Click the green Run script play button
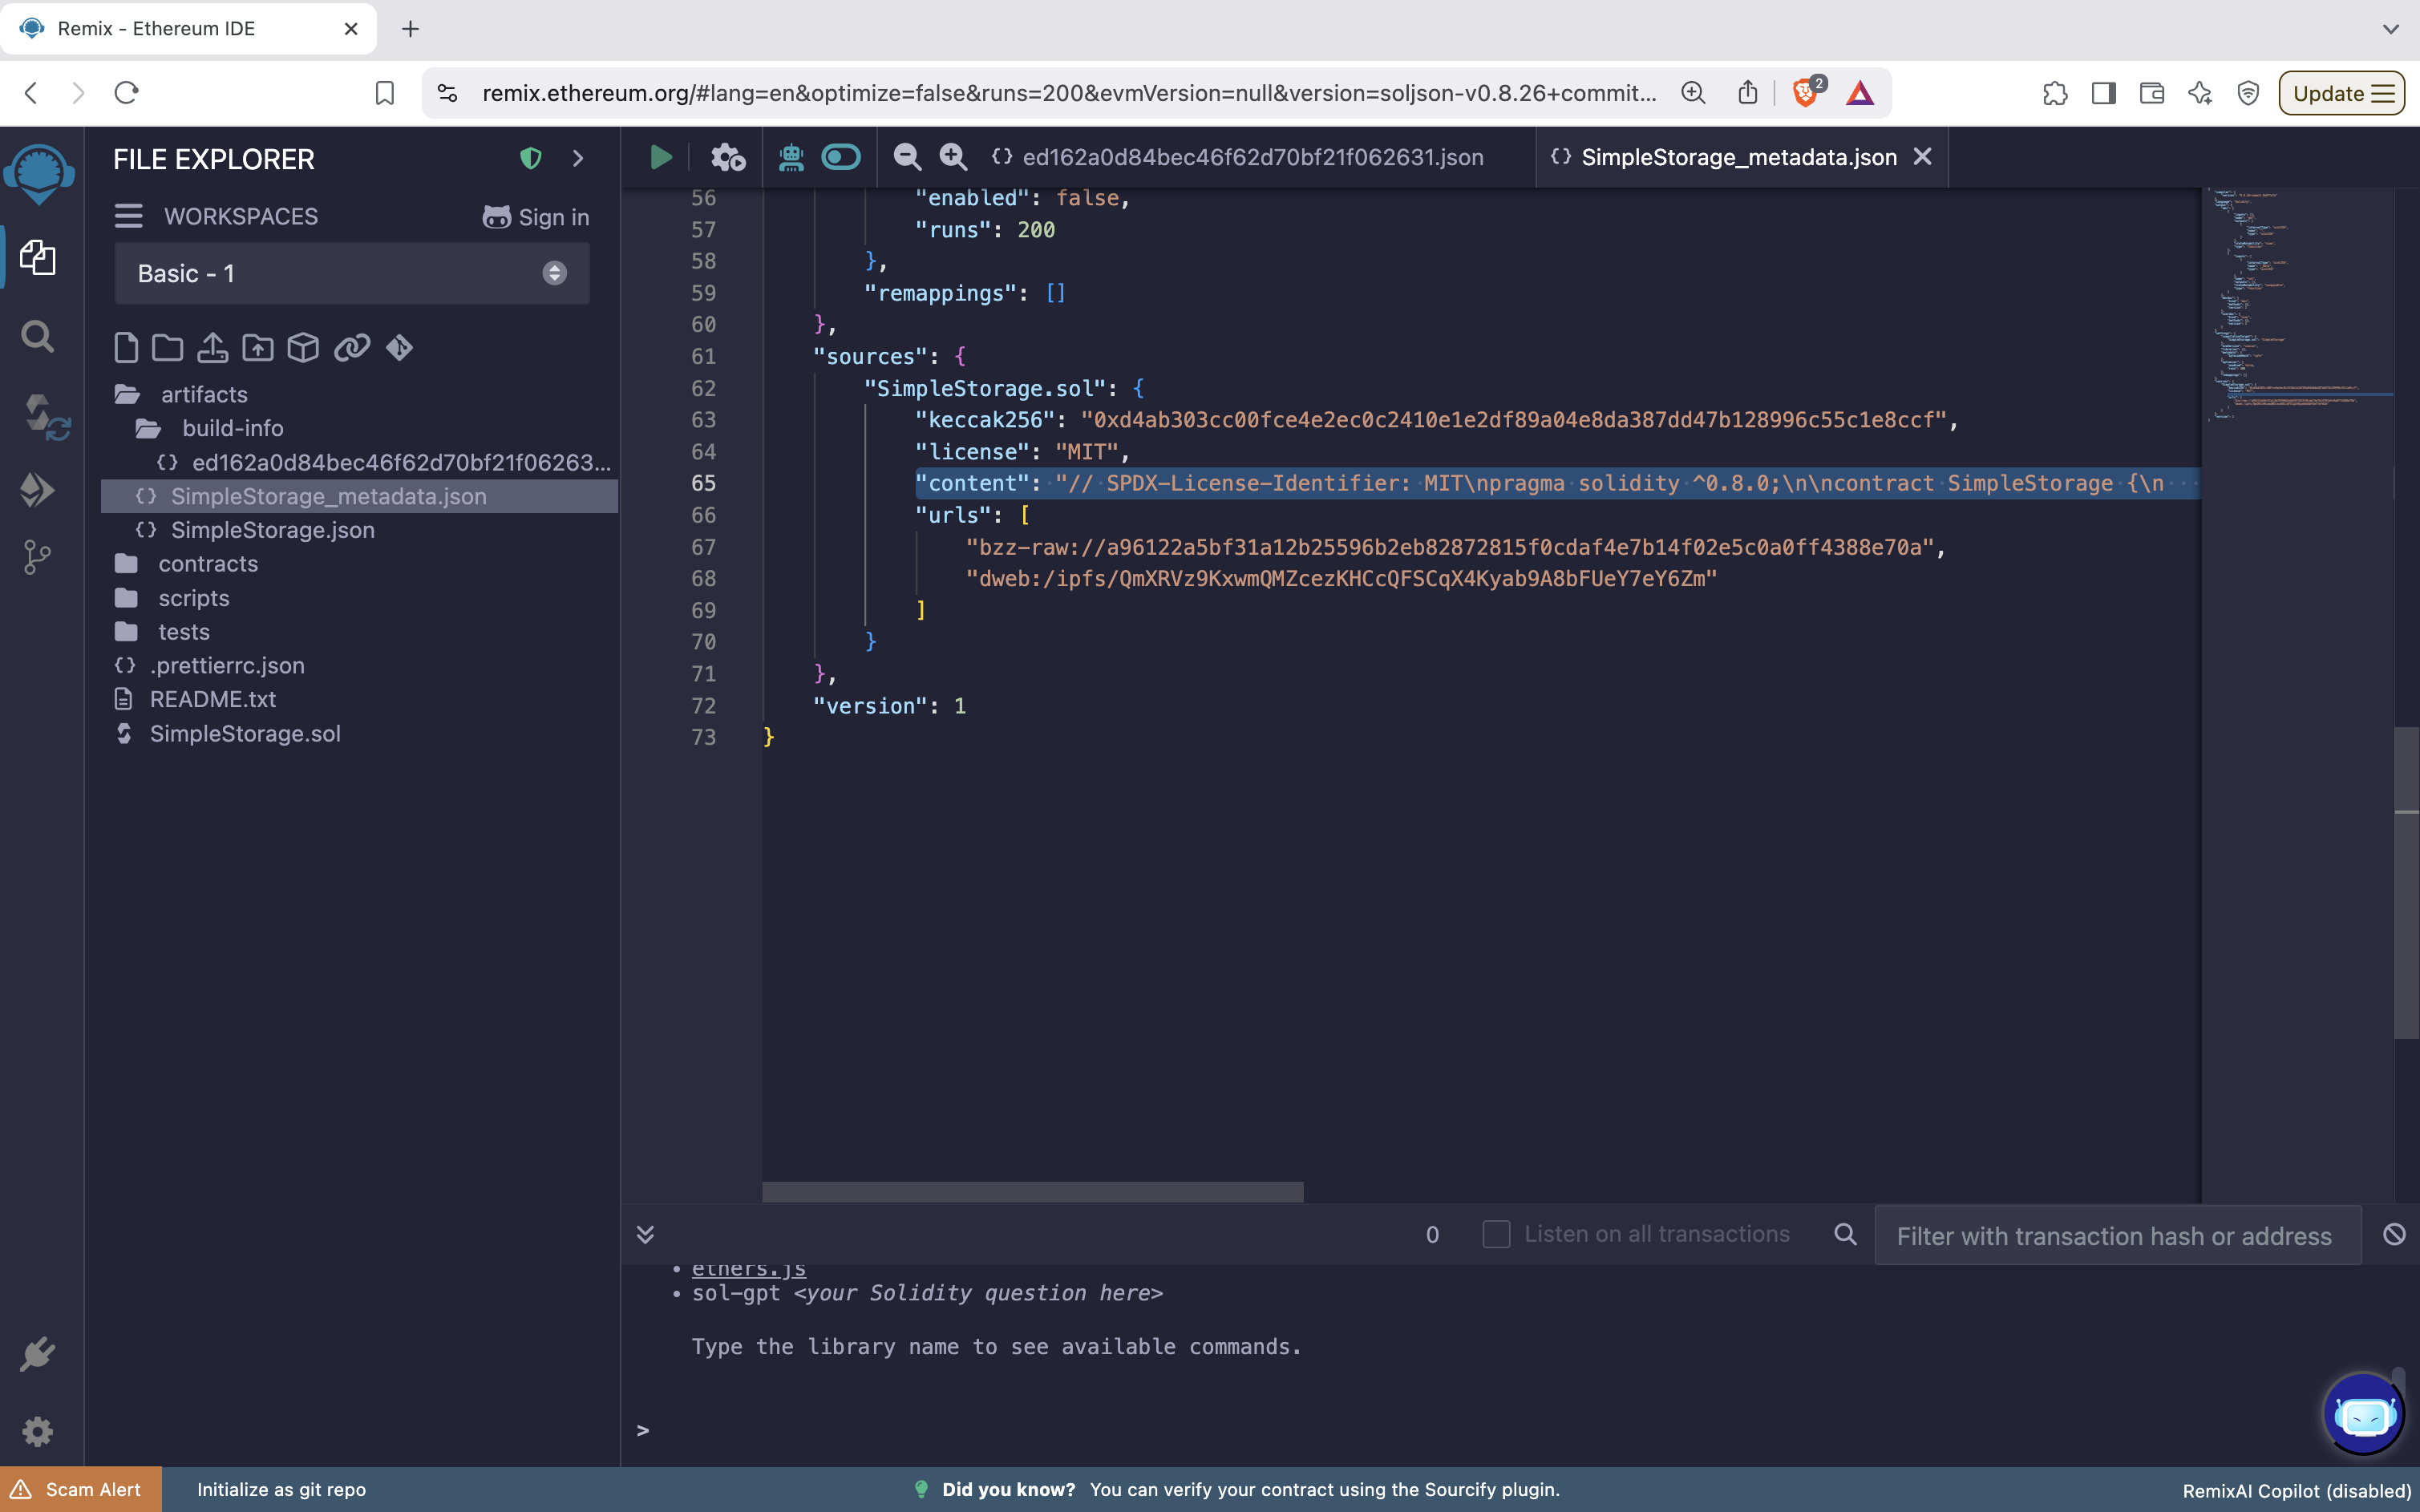The height and width of the screenshot is (1512, 2420). coord(660,157)
